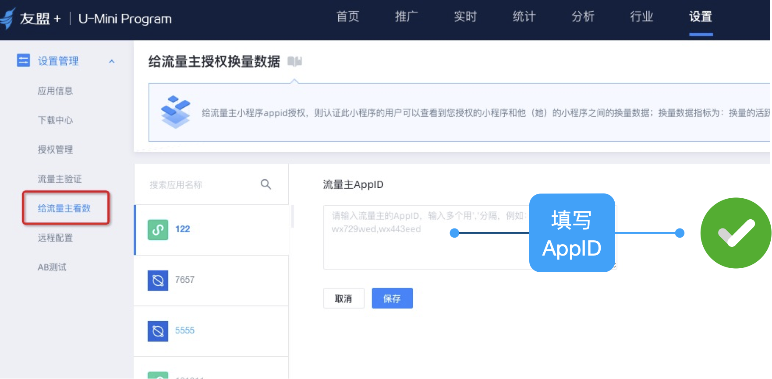Click the 设置管理 sidebar icon
This screenshot has height=379, width=772.
[x=23, y=60]
